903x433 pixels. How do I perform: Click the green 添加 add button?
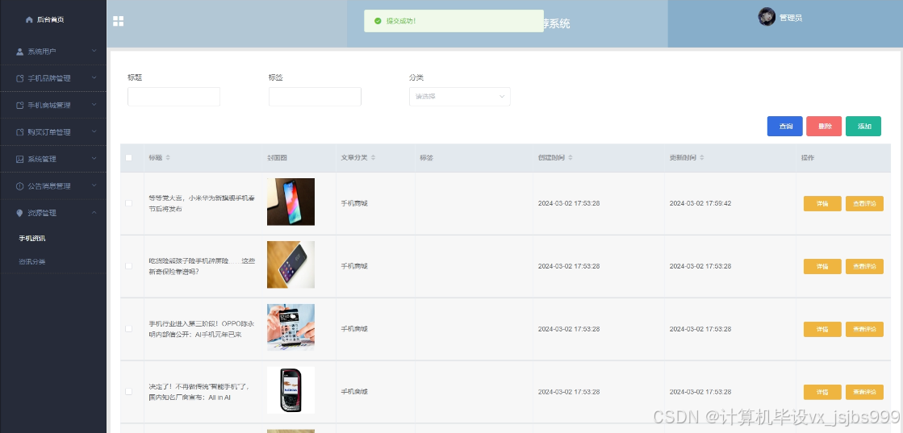[x=863, y=126]
